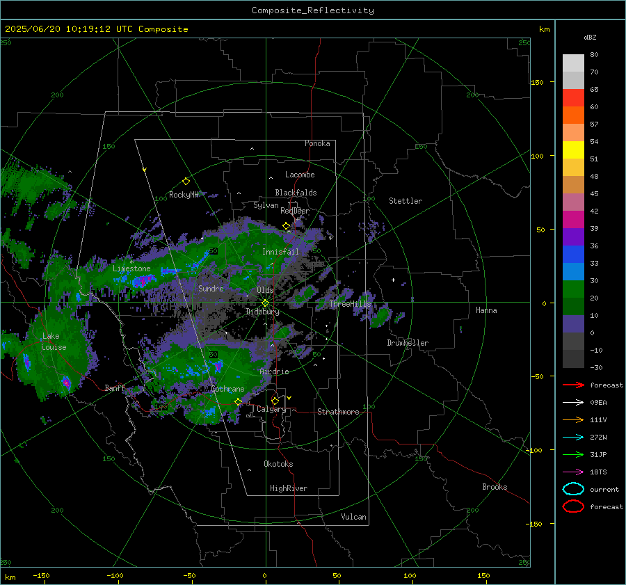Viewport: 626px width, 585px height.
Task: Select the 0 dBZ purple color swatch
Action: coord(573,324)
